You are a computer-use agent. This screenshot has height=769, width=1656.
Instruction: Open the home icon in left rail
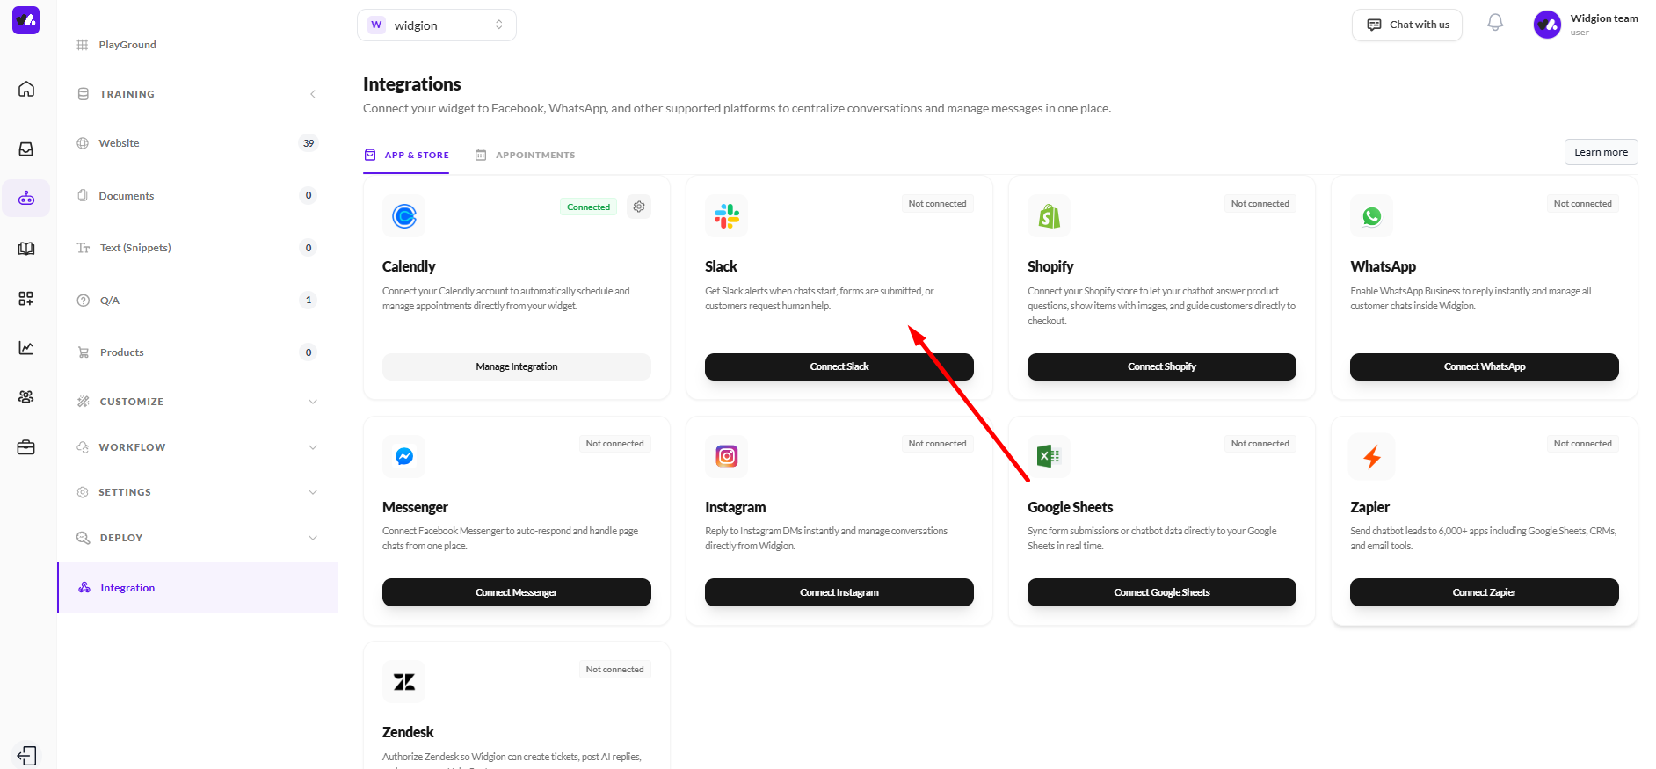coord(26,89)
